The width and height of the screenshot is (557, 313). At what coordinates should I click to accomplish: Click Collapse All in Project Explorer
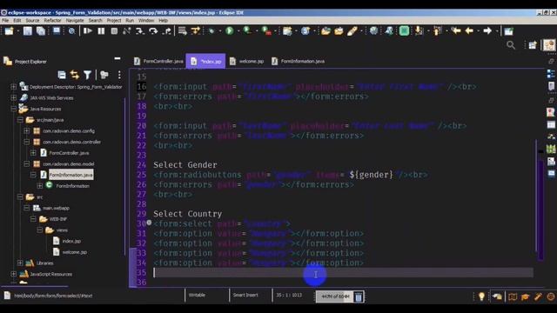click(62, 75)
